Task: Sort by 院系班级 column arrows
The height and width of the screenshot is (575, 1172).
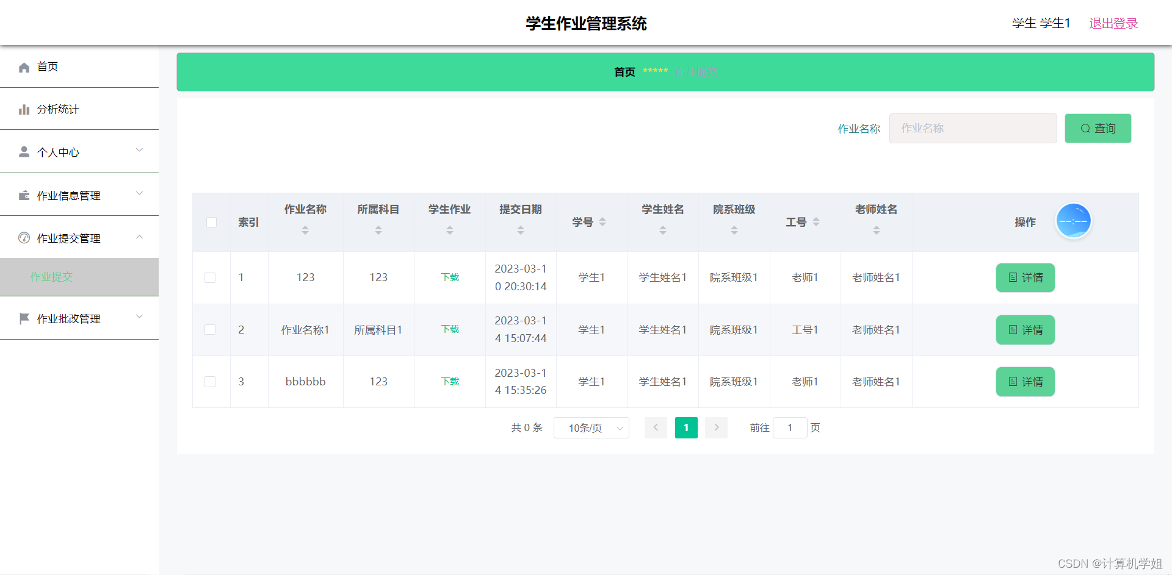Action: (x=734, y=230)
